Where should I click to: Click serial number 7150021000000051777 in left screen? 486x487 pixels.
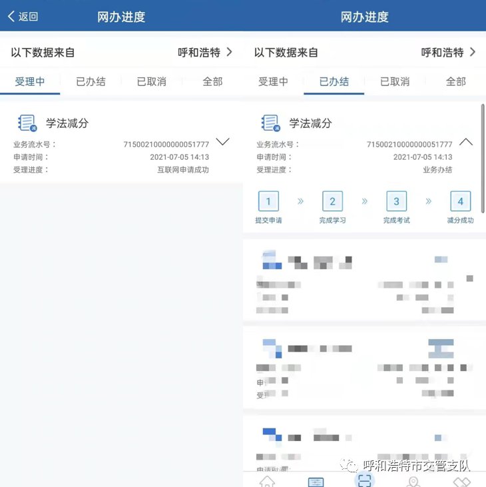coord(166,145)
